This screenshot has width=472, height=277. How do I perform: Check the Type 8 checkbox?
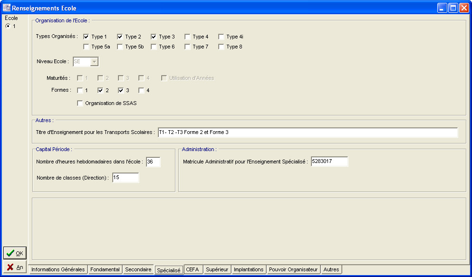pos(221,47)
